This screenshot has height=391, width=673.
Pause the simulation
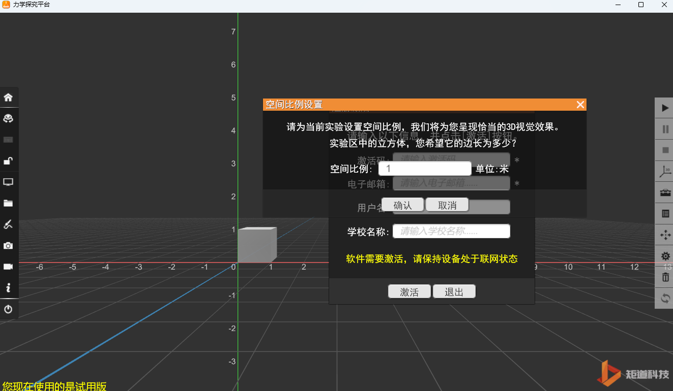[665, 129]
